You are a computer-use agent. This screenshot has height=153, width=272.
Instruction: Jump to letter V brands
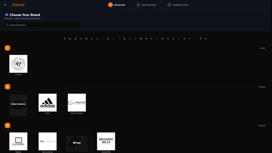pos(184,39)
